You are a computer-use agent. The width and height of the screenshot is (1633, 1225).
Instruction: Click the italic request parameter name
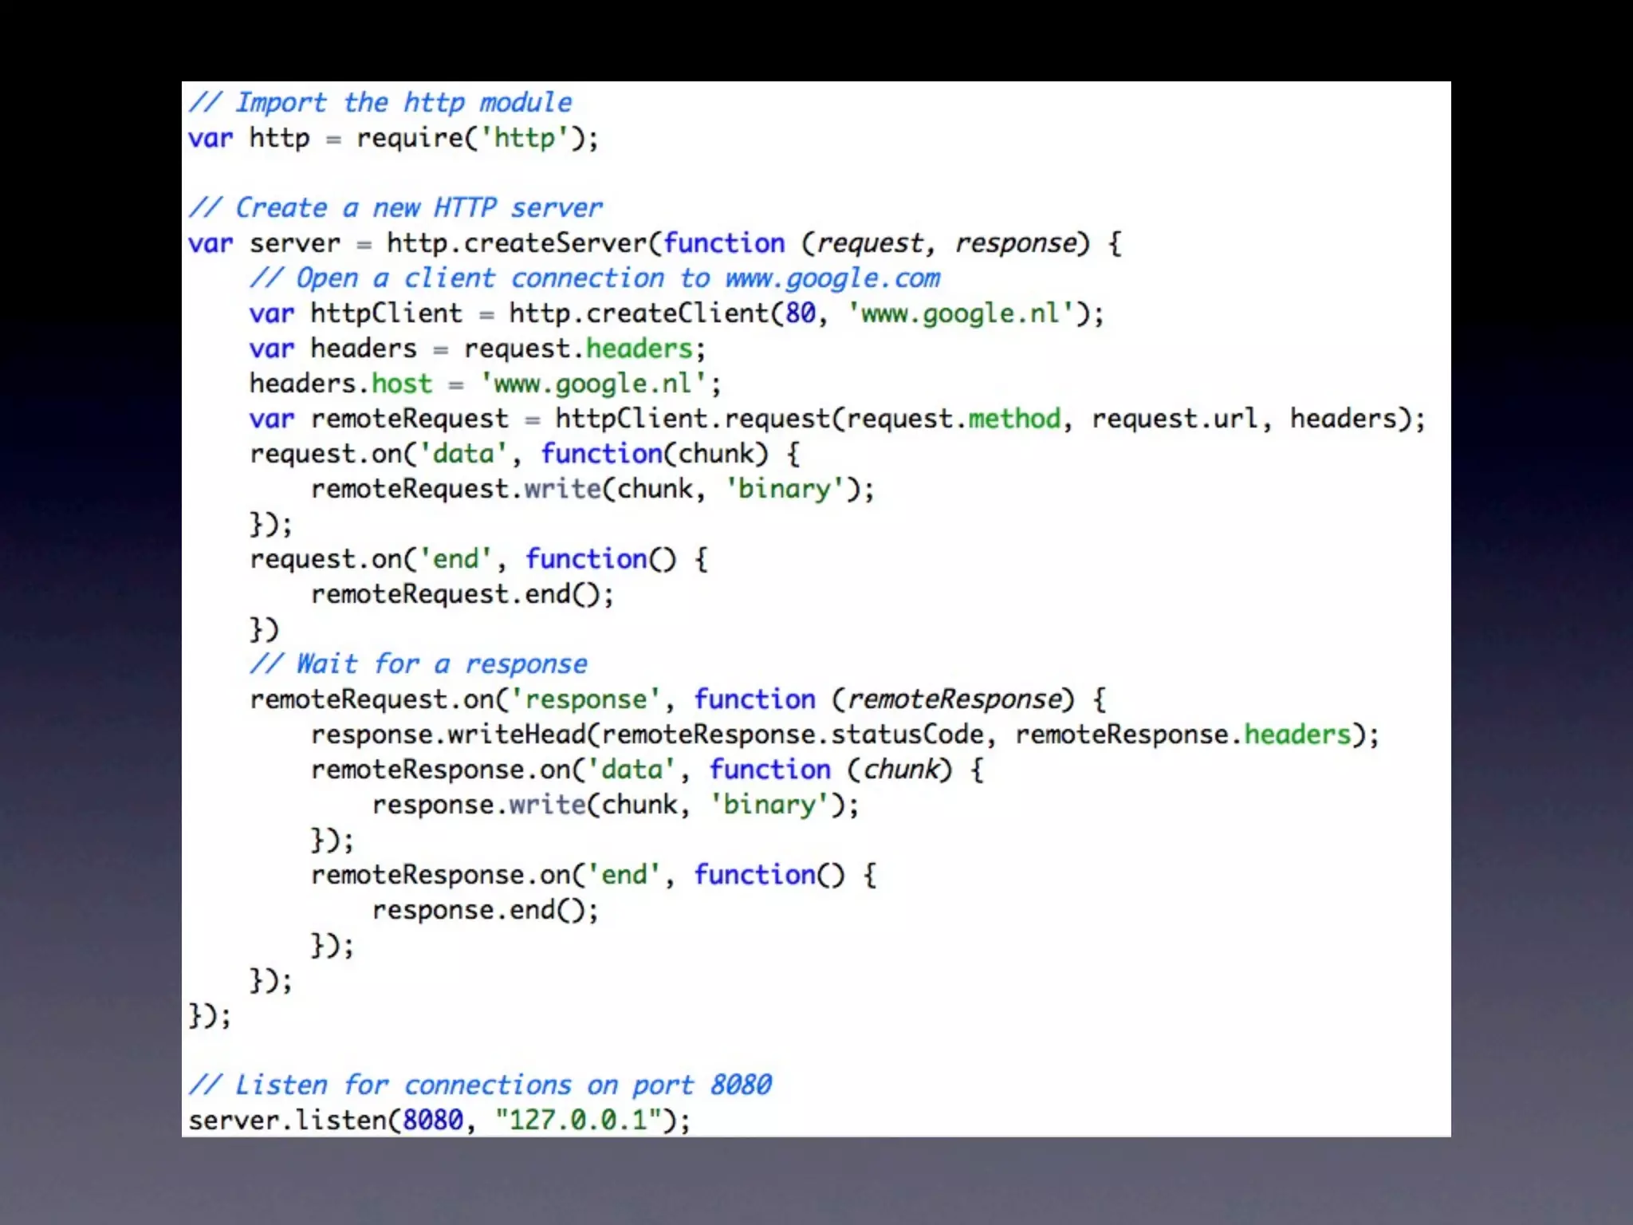869,243
